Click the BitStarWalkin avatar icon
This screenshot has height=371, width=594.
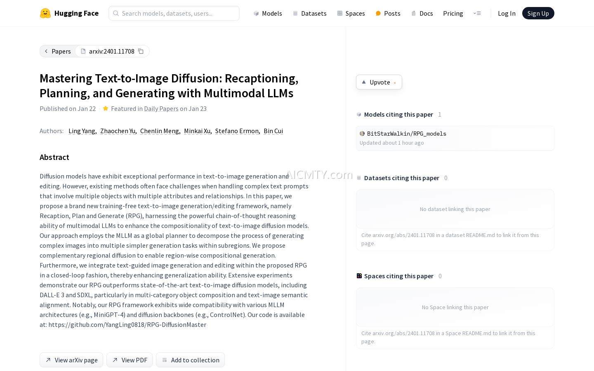(362, 134)
